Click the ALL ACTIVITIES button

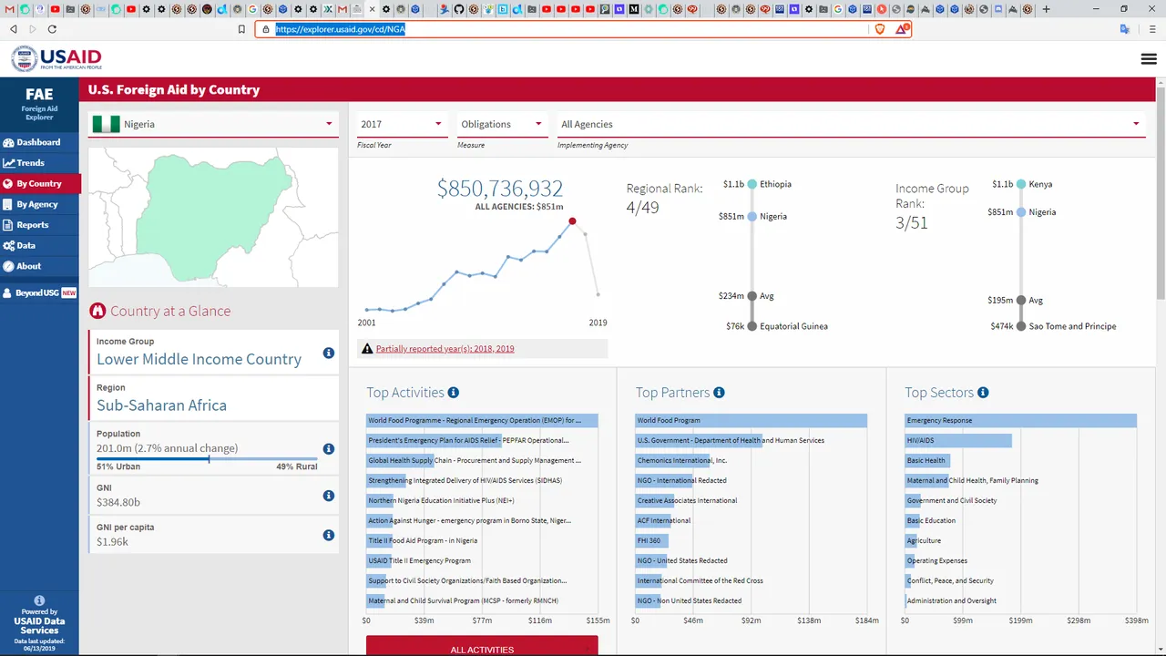pos(482,646)
